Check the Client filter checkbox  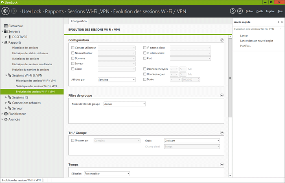73,69
